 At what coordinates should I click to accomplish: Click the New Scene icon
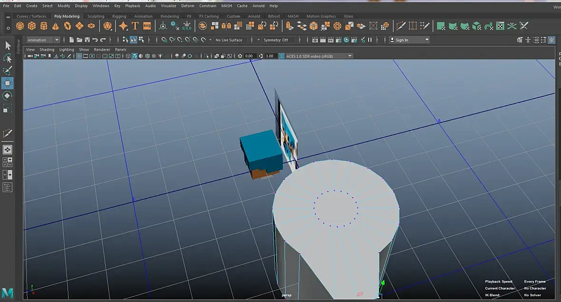72,40
